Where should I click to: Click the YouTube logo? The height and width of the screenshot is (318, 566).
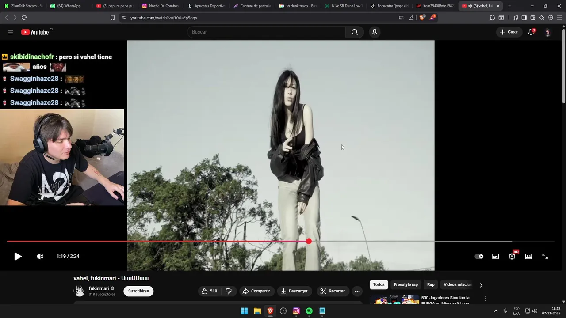coord(35,32)
